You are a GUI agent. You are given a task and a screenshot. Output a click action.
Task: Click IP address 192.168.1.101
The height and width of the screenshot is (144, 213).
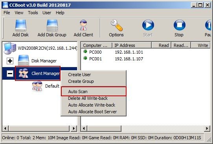tap(129, 52)
